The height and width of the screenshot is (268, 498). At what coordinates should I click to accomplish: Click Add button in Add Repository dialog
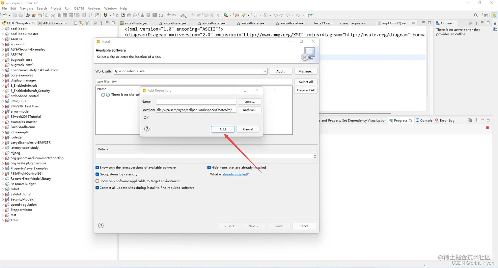pos(223,129)
